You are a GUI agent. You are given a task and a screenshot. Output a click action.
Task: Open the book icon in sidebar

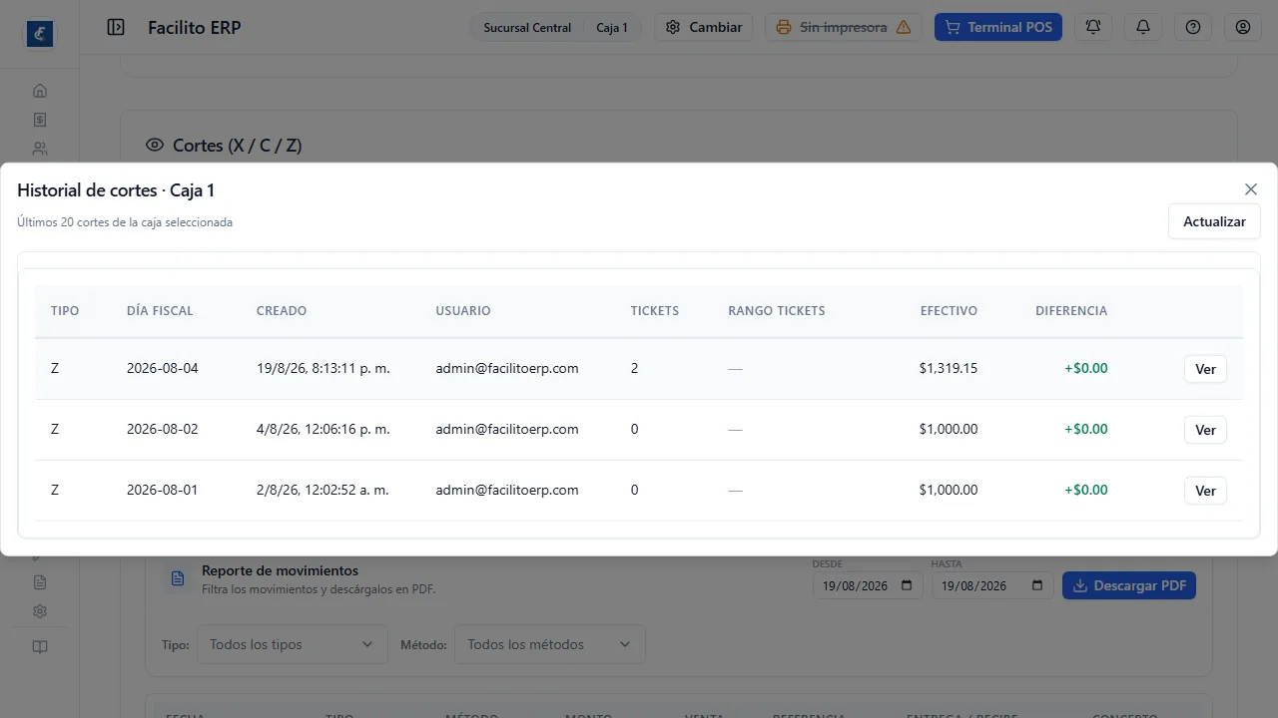tap(40, 646)
